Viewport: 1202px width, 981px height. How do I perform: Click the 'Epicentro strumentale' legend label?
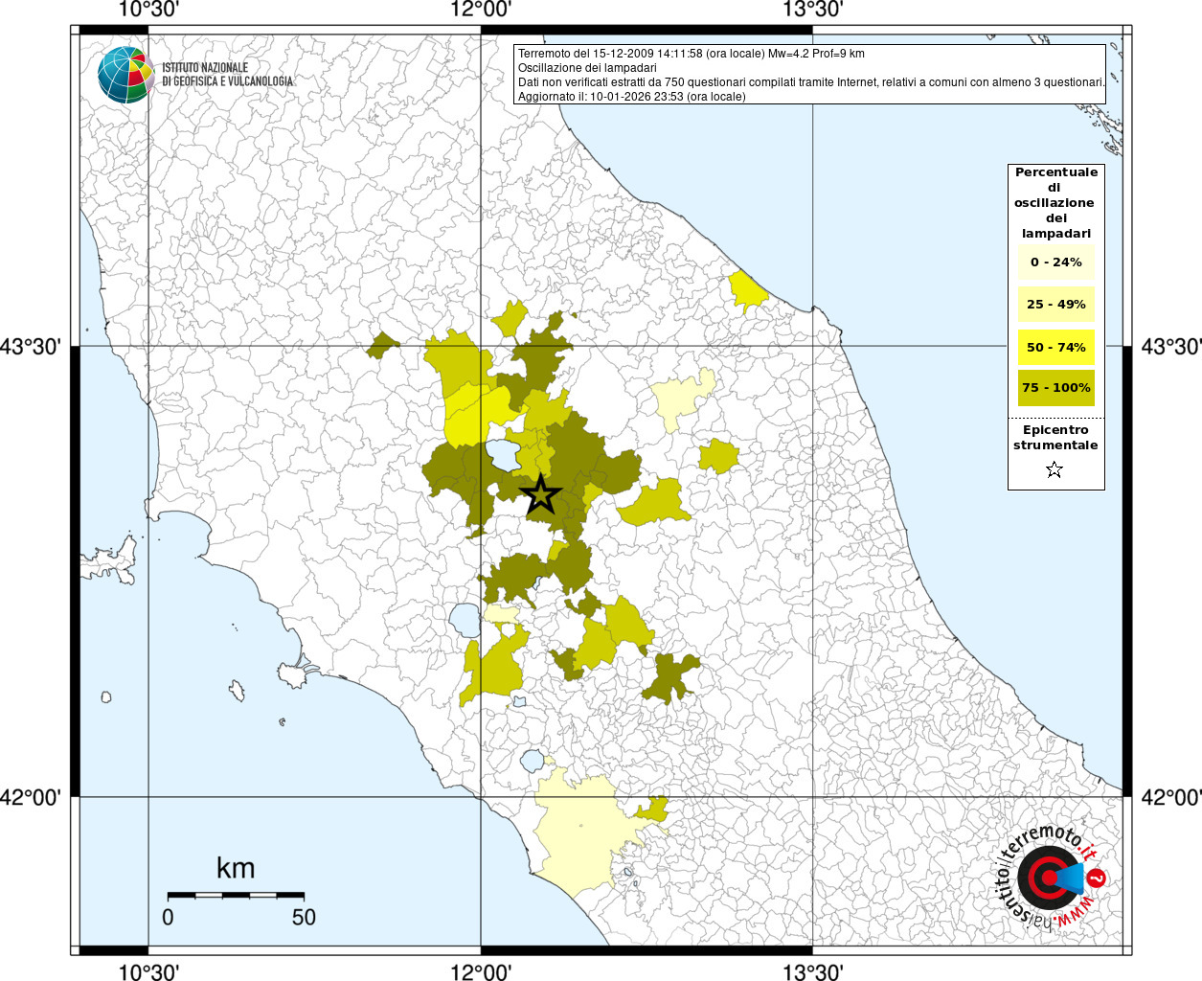pyautogui.click(x=1055, y=438)
